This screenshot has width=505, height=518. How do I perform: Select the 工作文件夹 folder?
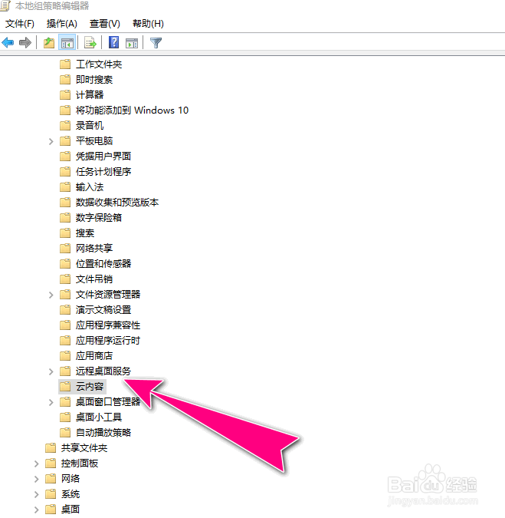pyautogui.click(x=99, y=64)
